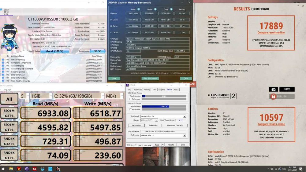This screenshot has width=306, height=172.
Task: Click status icon for Host Read Commands attribute
Action: point(3,81)
